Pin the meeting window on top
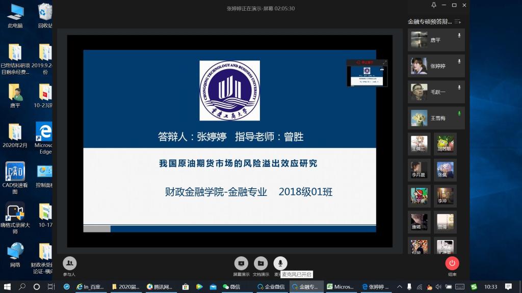 point(433,5)
